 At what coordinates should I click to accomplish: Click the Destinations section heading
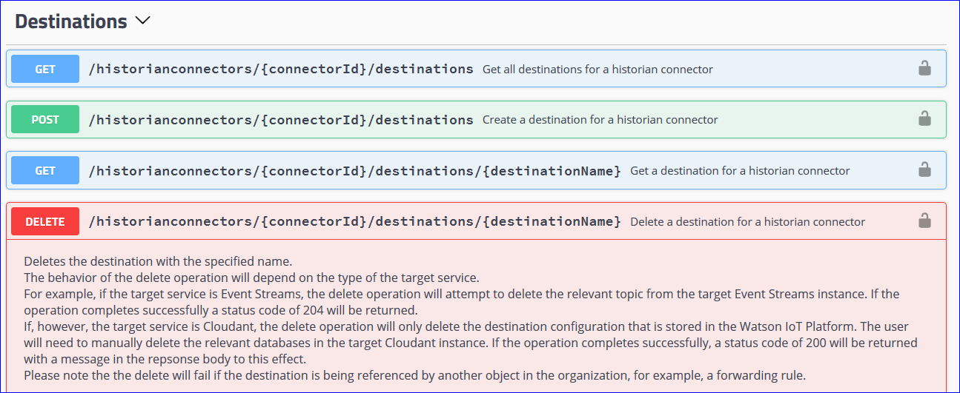pos(71,21)
